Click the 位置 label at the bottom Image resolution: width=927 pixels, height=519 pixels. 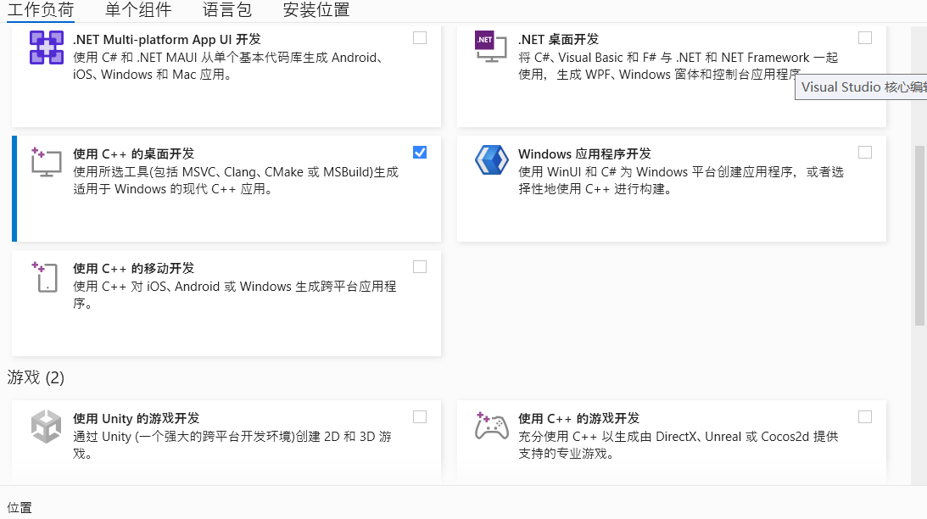20,508
